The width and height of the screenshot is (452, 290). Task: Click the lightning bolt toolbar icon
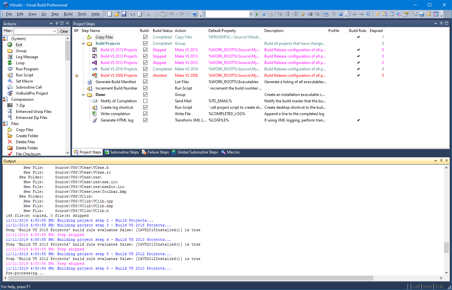point(378,14)
